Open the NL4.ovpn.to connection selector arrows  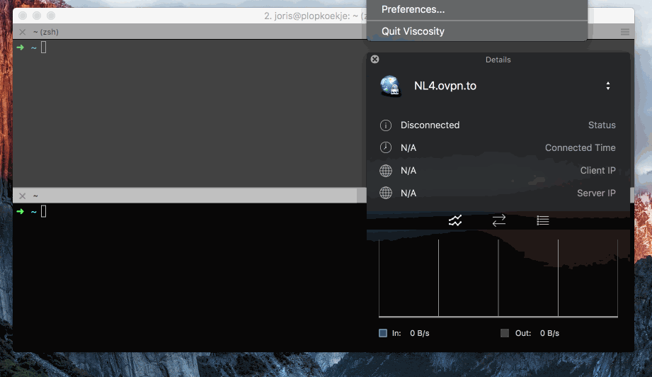(608, 86)
